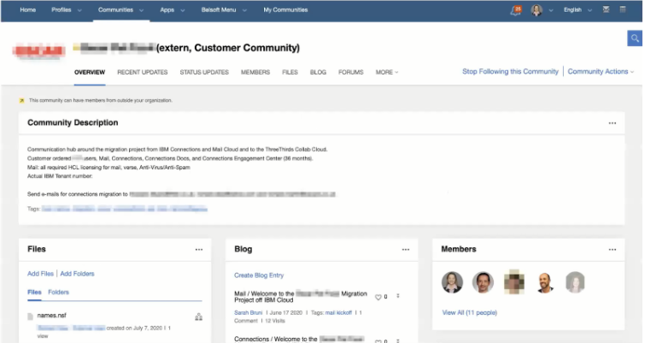Select the OVERVIEW tab
The image size is (645, 343).
coord(90,72)
